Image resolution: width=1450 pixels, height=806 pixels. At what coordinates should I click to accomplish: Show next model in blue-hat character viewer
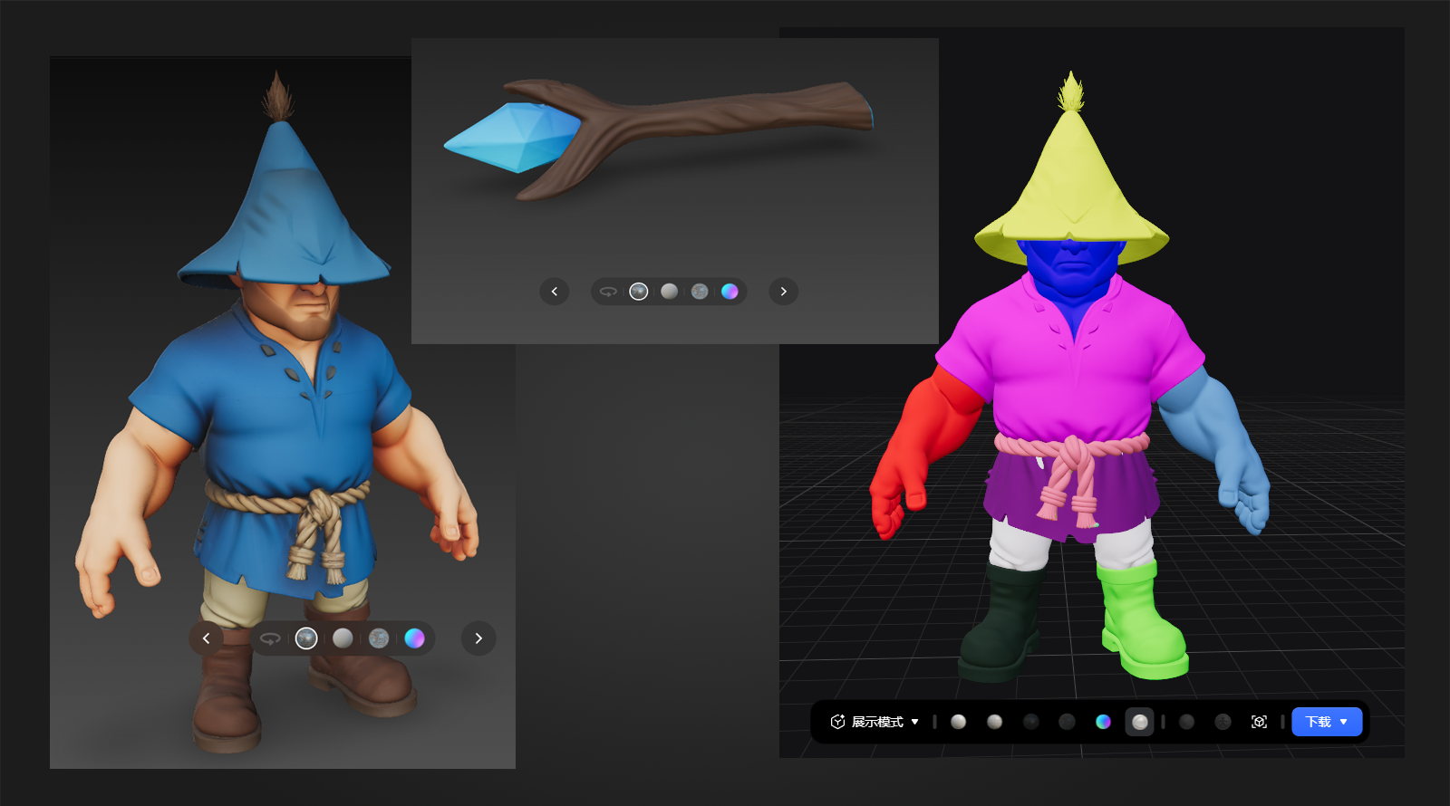click(478, 638)
